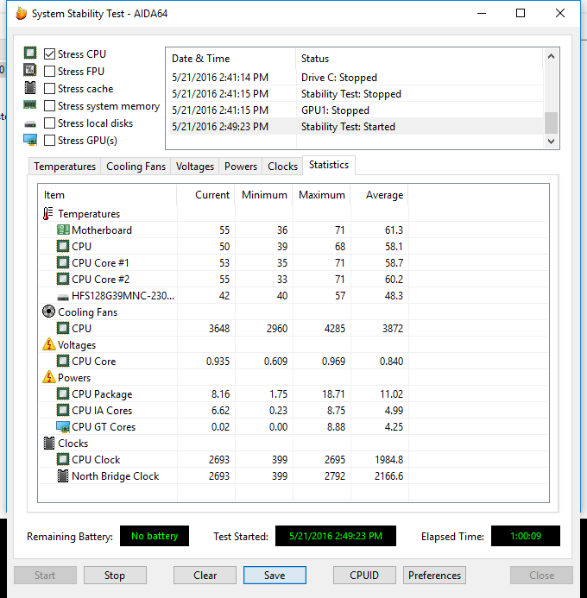Viewport: 587px width, 598px height.
Task: Enable the Stress GPU(s) checkbox
Action: [x=49, y=141]
